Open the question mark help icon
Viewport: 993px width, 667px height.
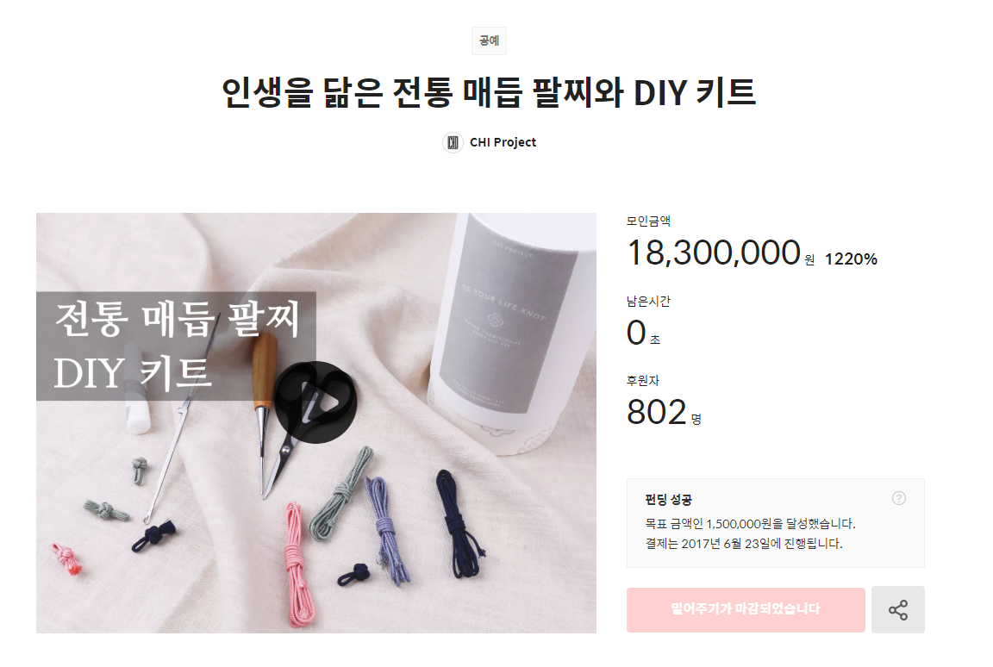pyautogui.click(x=899, y=498)
